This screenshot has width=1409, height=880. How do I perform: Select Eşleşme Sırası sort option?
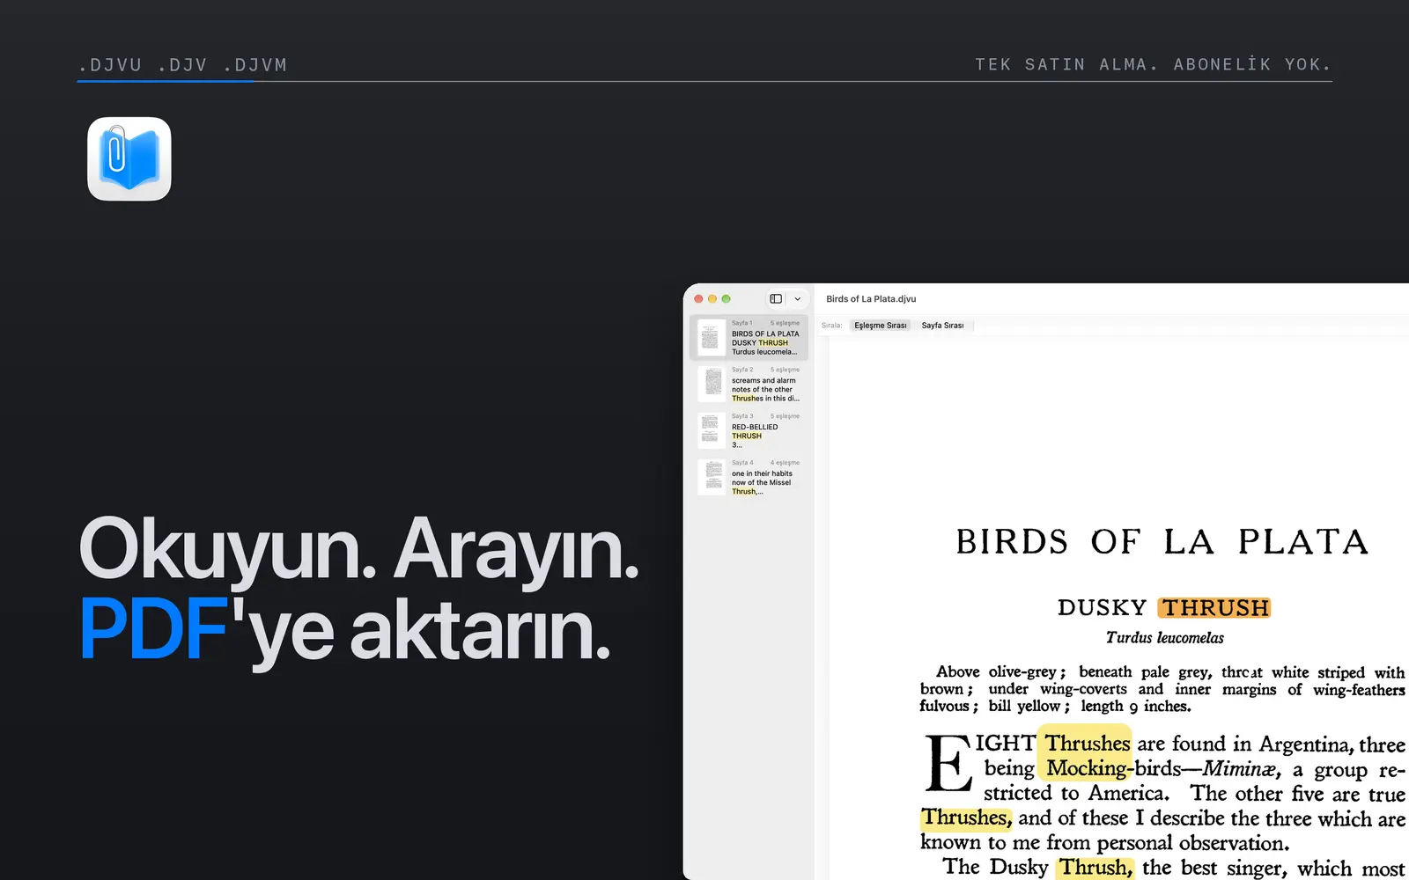point(880,326)
